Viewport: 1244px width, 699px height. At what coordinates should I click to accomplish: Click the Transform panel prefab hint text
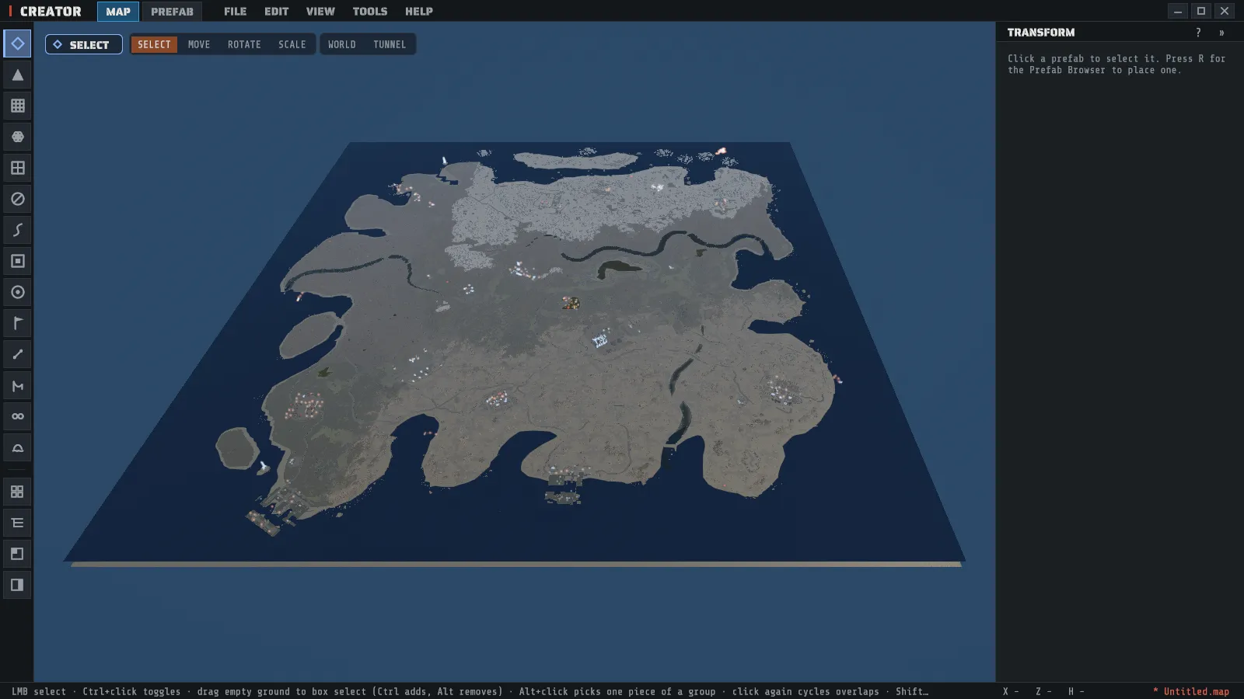1116,64
